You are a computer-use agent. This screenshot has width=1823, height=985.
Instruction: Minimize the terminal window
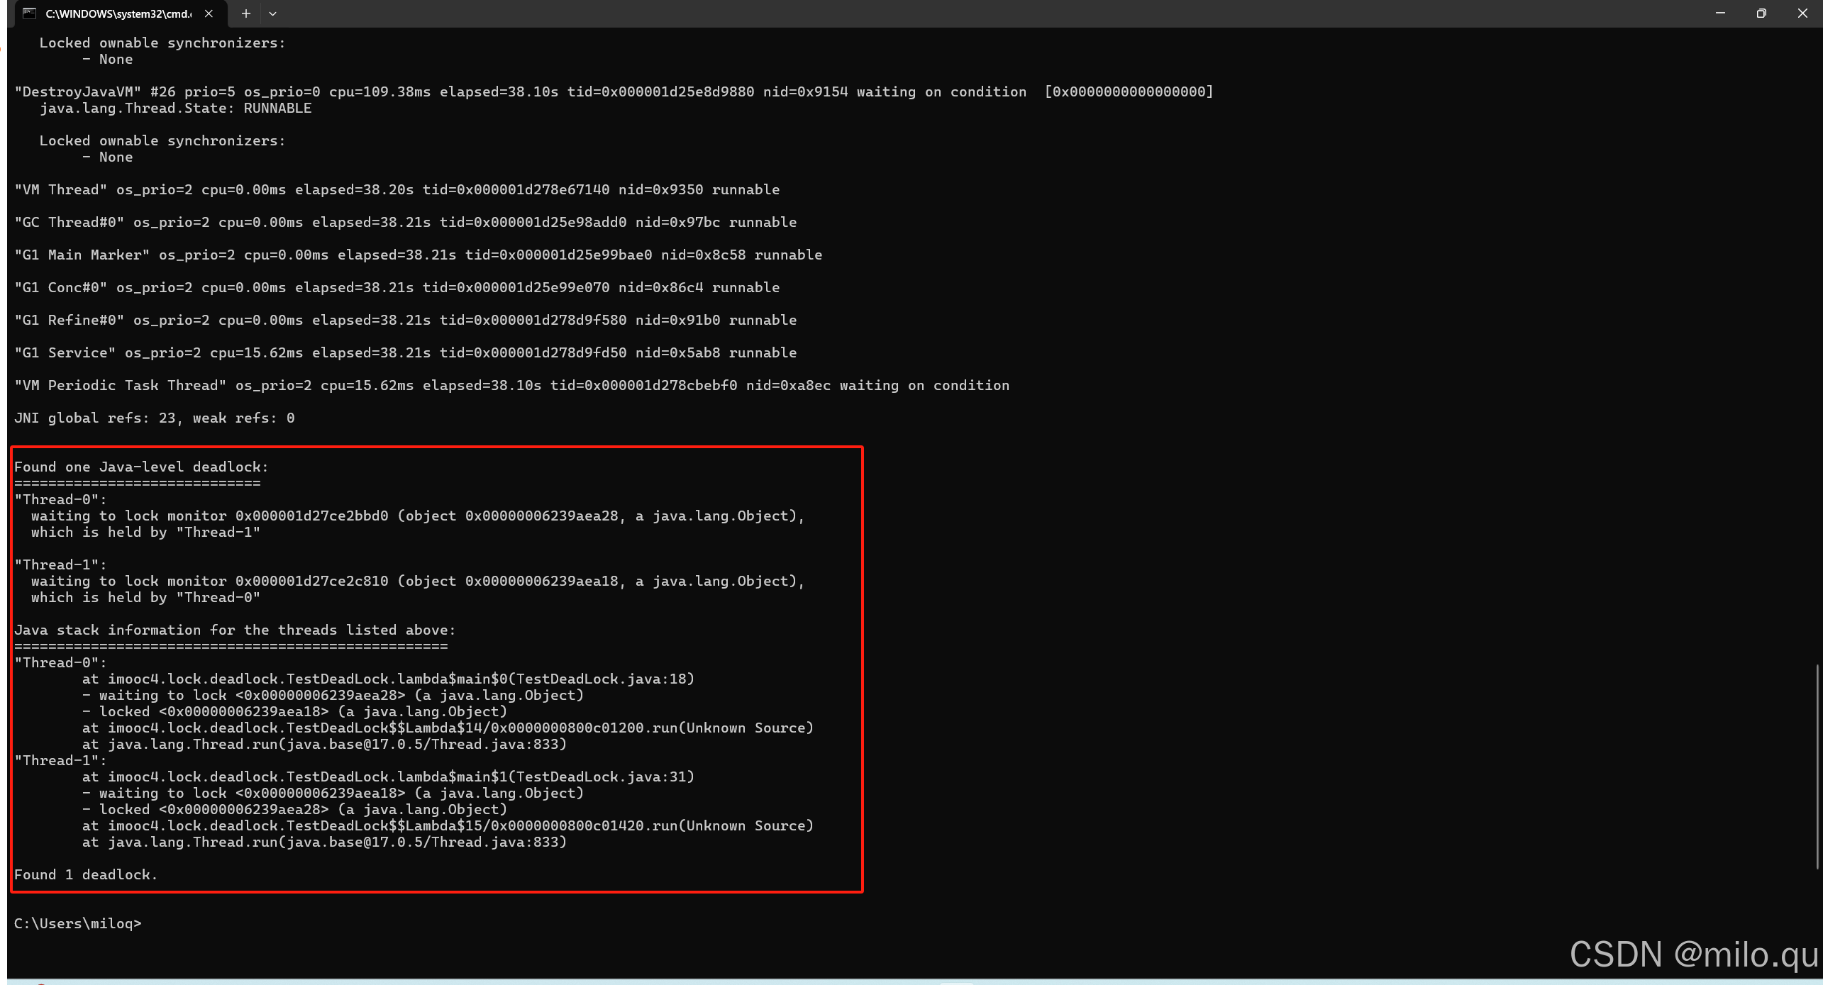[1720, 13]
